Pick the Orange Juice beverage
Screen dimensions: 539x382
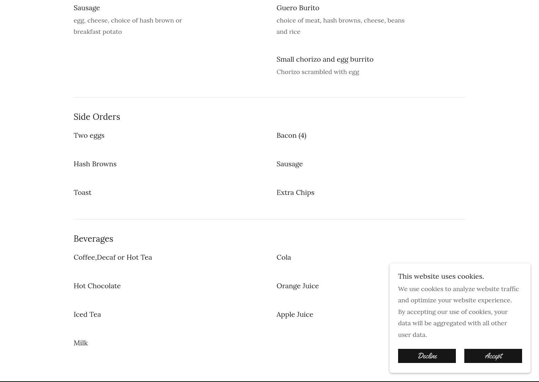(298, 286)
